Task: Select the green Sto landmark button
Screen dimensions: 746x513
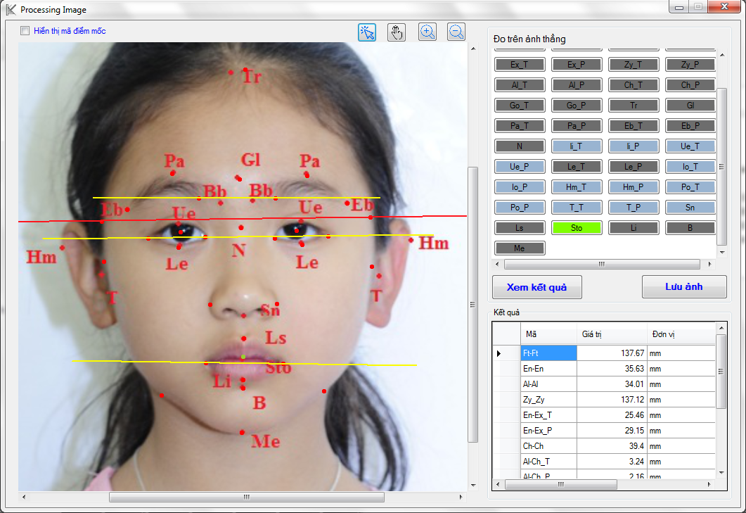Action: pyautogui.click(x=576, y=228)
